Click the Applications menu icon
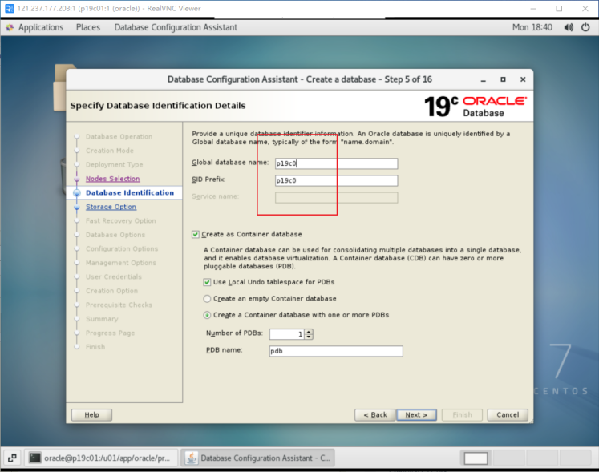 [10, 27]
